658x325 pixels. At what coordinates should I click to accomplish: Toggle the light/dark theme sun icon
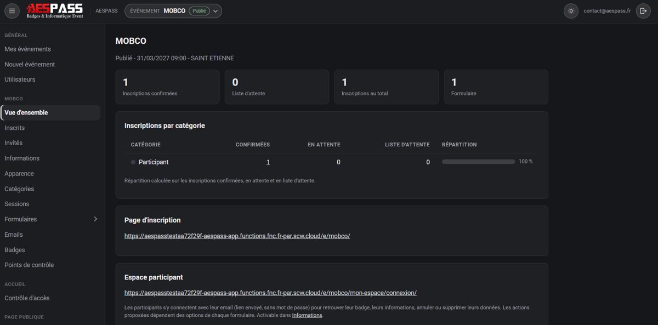pos(571,11)
